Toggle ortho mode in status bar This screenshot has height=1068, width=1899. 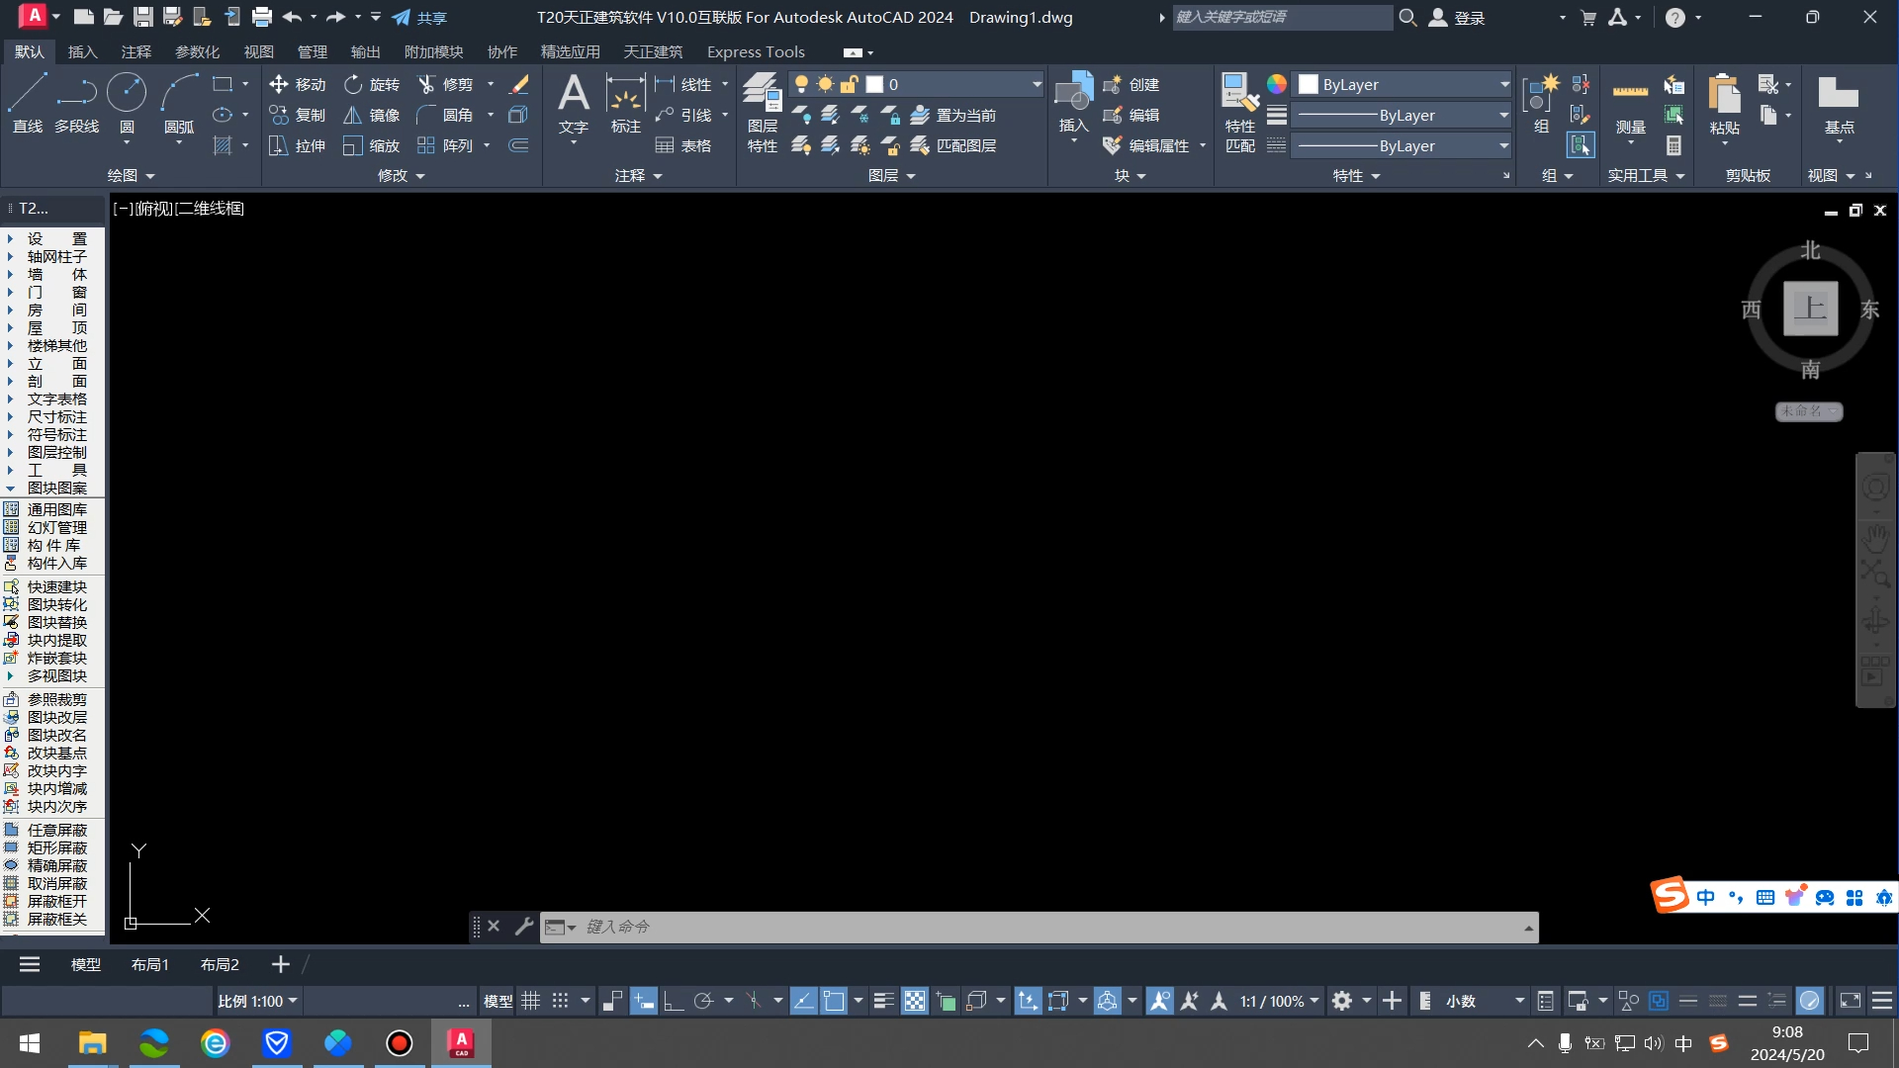pos(674,1002)
